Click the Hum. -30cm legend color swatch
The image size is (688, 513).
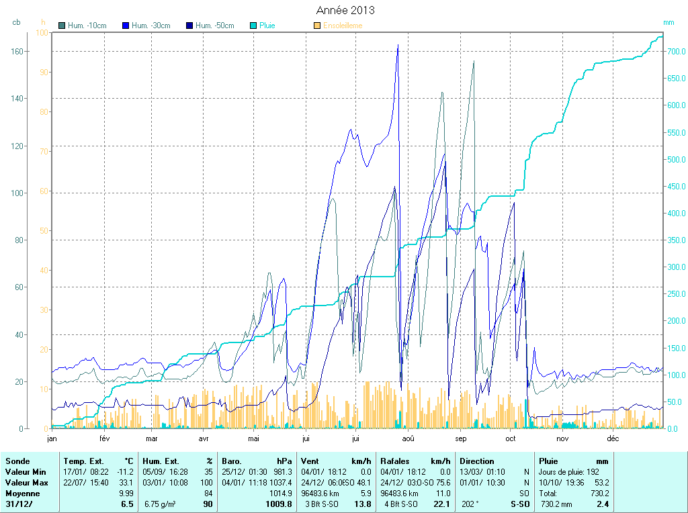click(126, 26)
